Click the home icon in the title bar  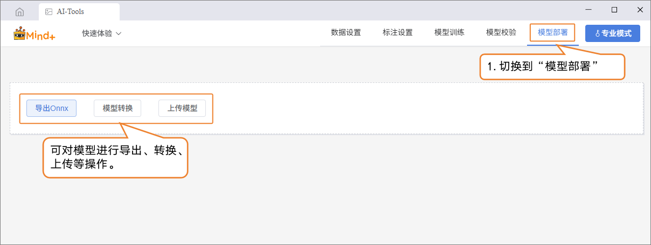pos(20,11)
